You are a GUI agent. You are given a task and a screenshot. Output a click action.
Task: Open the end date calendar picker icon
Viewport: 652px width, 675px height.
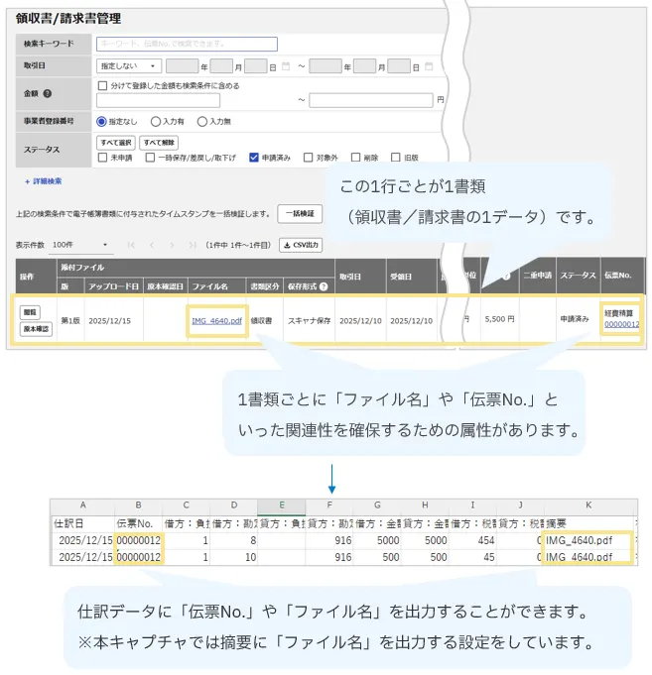point(429,66)
